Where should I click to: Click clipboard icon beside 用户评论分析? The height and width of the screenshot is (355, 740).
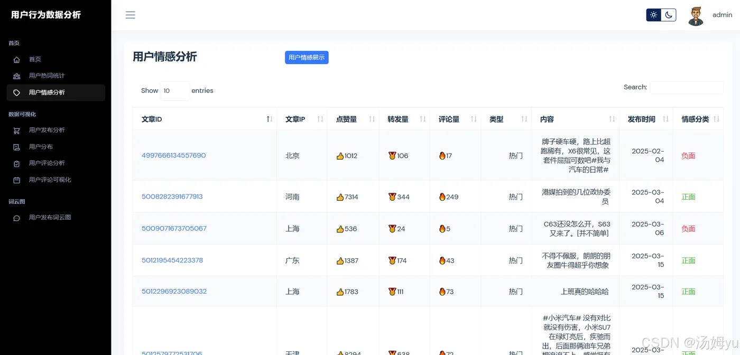tap(17, 164)
